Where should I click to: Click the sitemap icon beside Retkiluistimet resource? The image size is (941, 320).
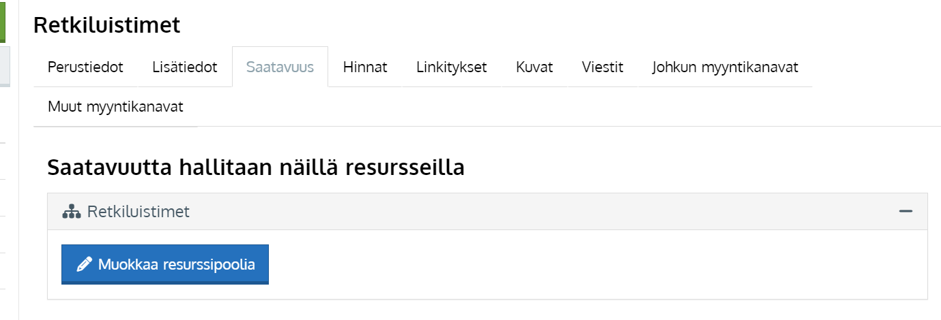(71, 212)
